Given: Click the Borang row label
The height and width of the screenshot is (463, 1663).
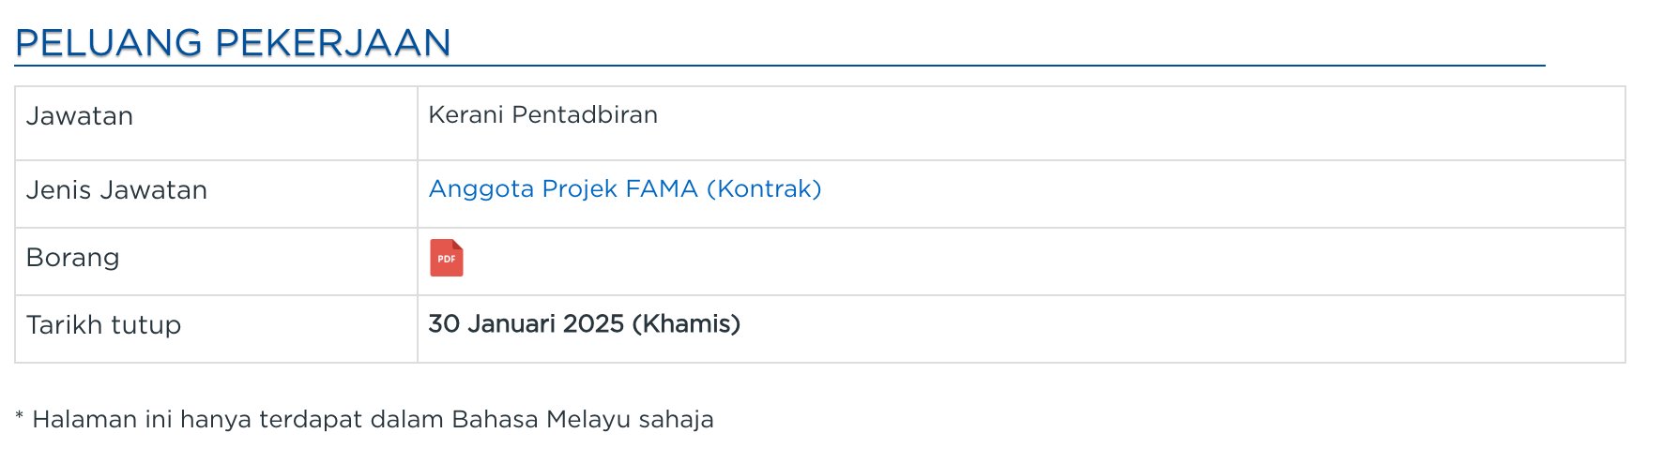Looking at the screenshot, I should [x=72, y=258].
